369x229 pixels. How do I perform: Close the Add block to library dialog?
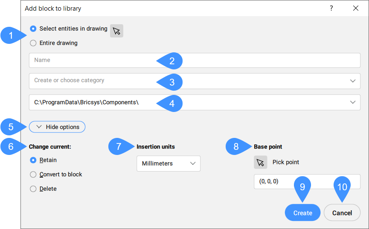[x=356, y=8]
